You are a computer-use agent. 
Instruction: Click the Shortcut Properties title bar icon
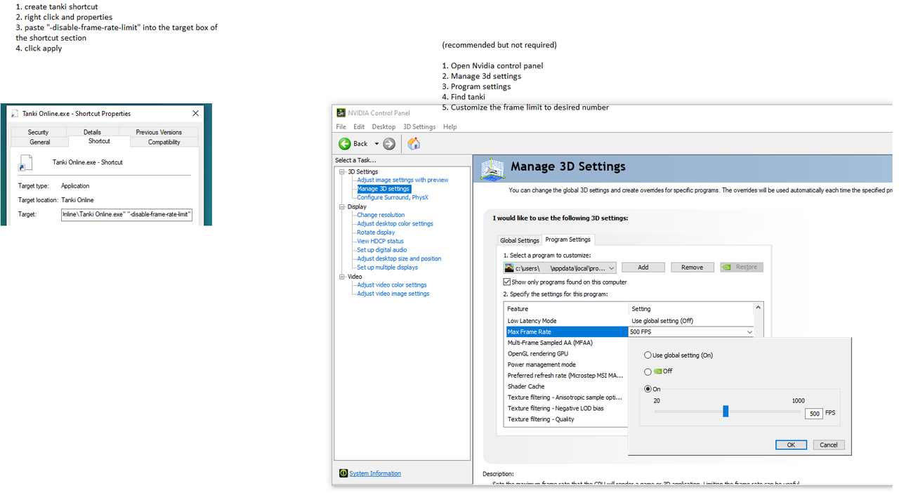pyautogui.click(x=15, y=113)
